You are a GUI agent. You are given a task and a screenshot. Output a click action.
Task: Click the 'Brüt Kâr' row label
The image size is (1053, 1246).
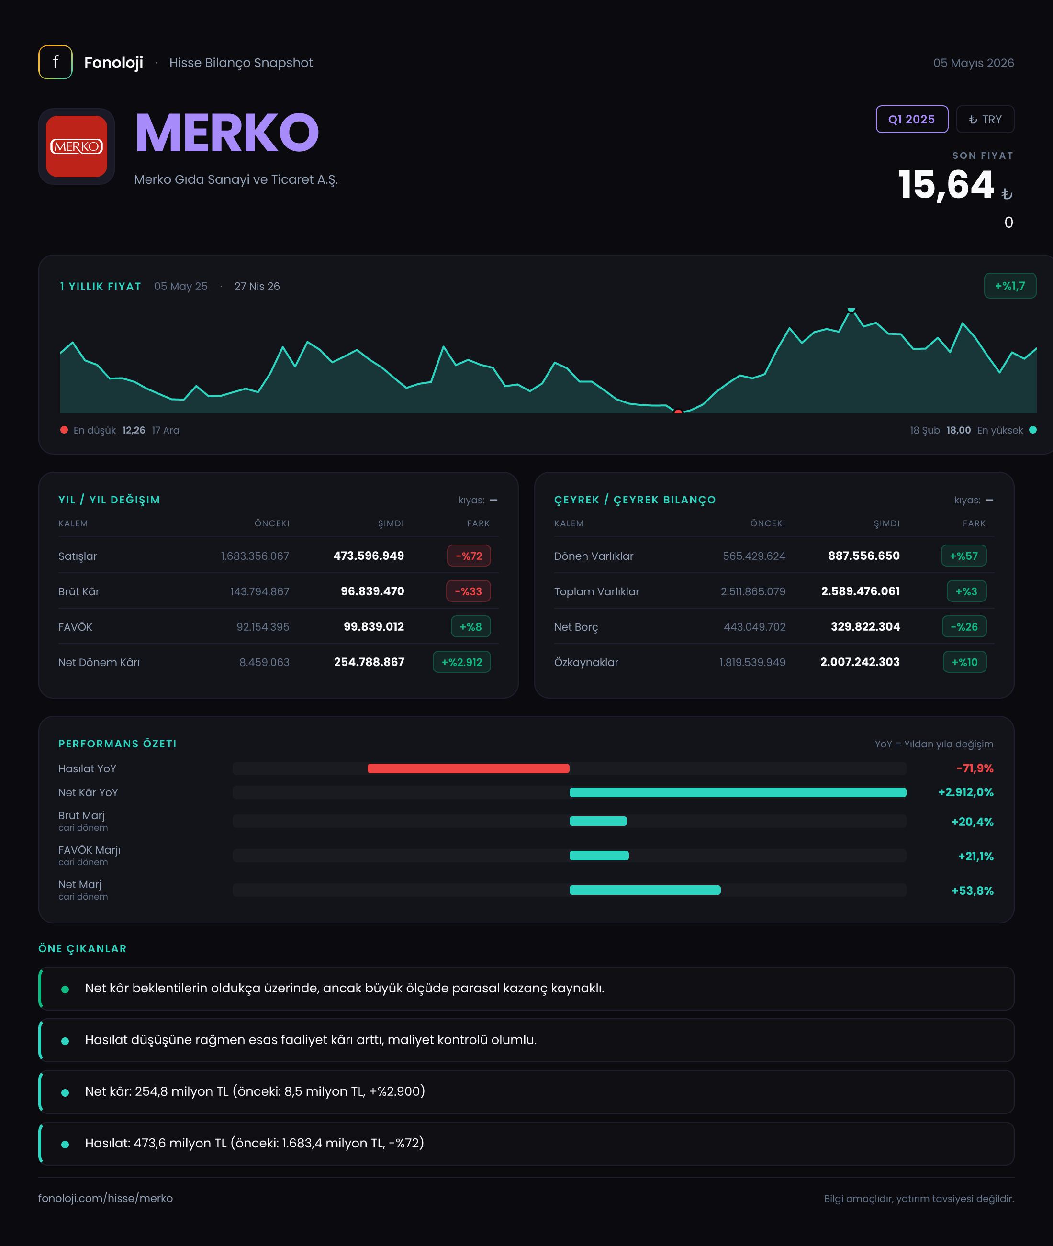[x=79, y=591]
